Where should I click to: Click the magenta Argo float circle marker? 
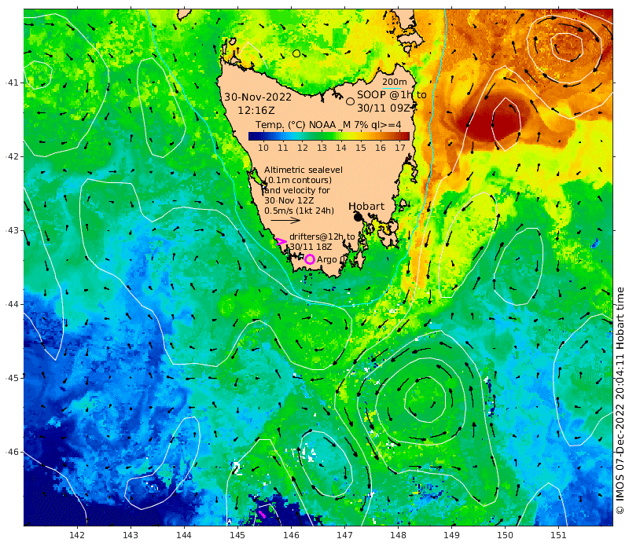tap(309, 259)
